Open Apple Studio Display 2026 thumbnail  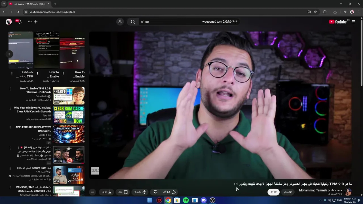69,134
